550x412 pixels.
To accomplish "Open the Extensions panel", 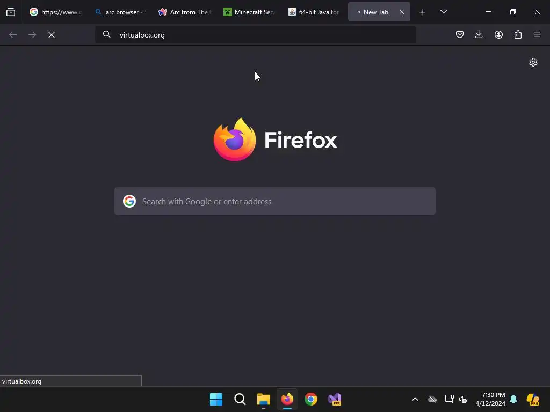I will [x=518, y=34].
